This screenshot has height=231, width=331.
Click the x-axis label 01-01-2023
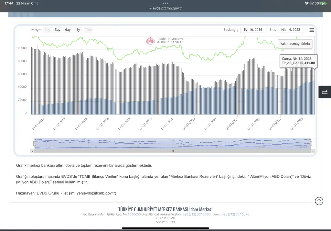pyautogui.click(x=297, y=124)
